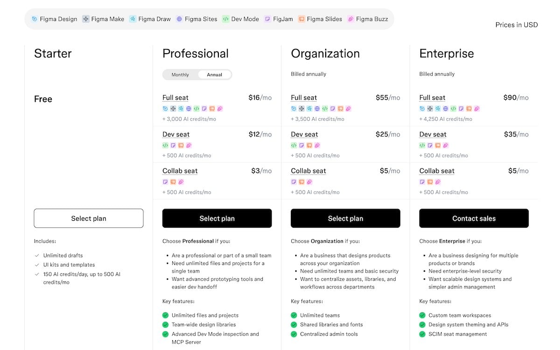Click the Dev Mode code icon chip
This screenshot has width=560, height=350.
pyautogui.click(x=226, y=19)
